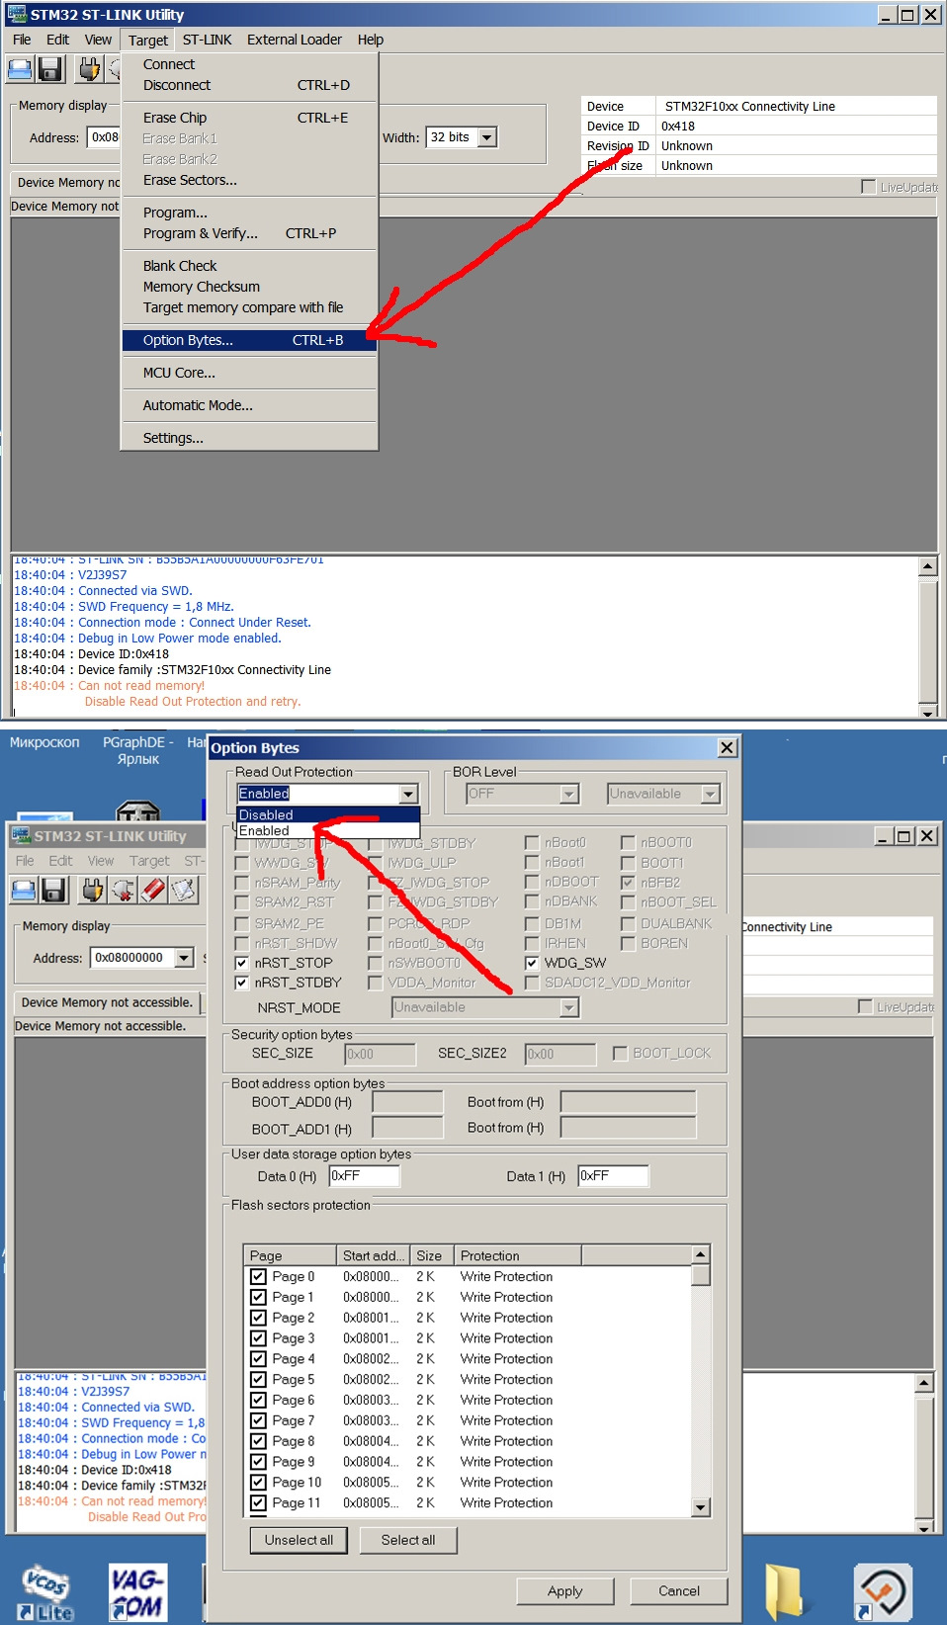Click the Data 1 (H) input field
This screenshot has width=947, height=1625.
[613, 1175]
